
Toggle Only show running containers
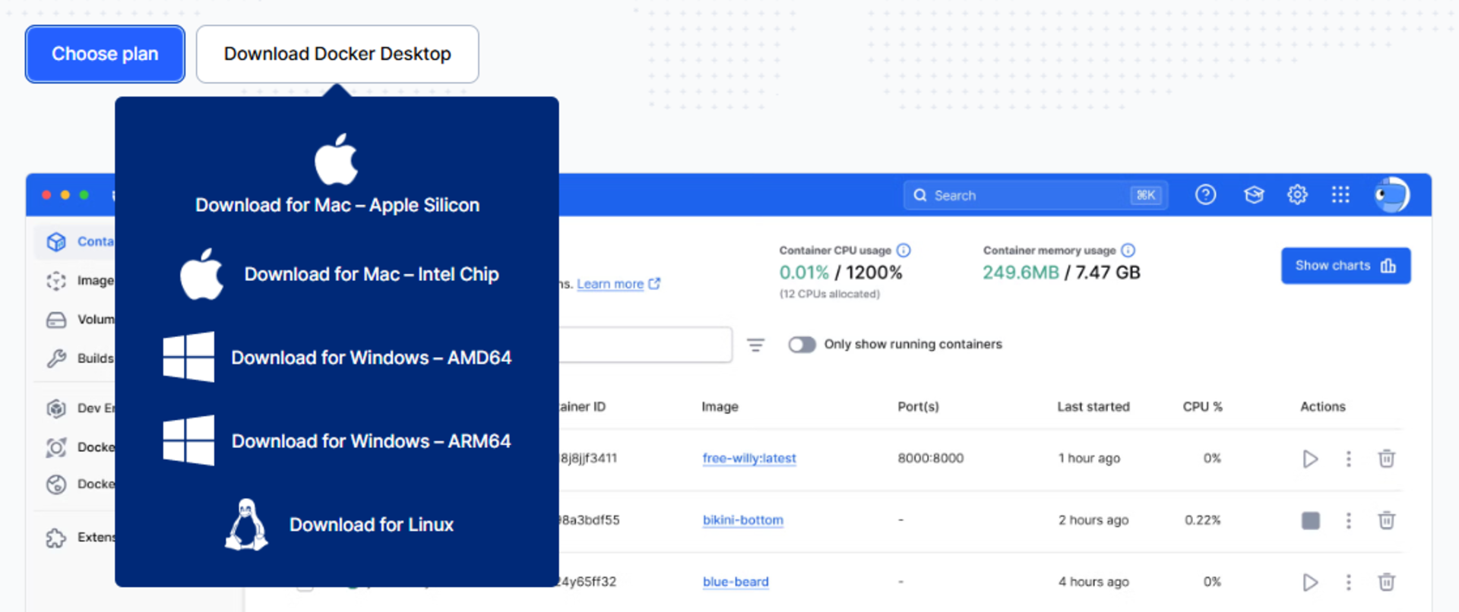(802, 345)
